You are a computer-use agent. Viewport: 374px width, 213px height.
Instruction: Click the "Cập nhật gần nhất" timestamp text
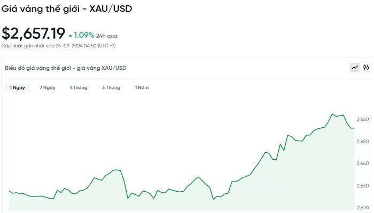(x=58, y=46)
